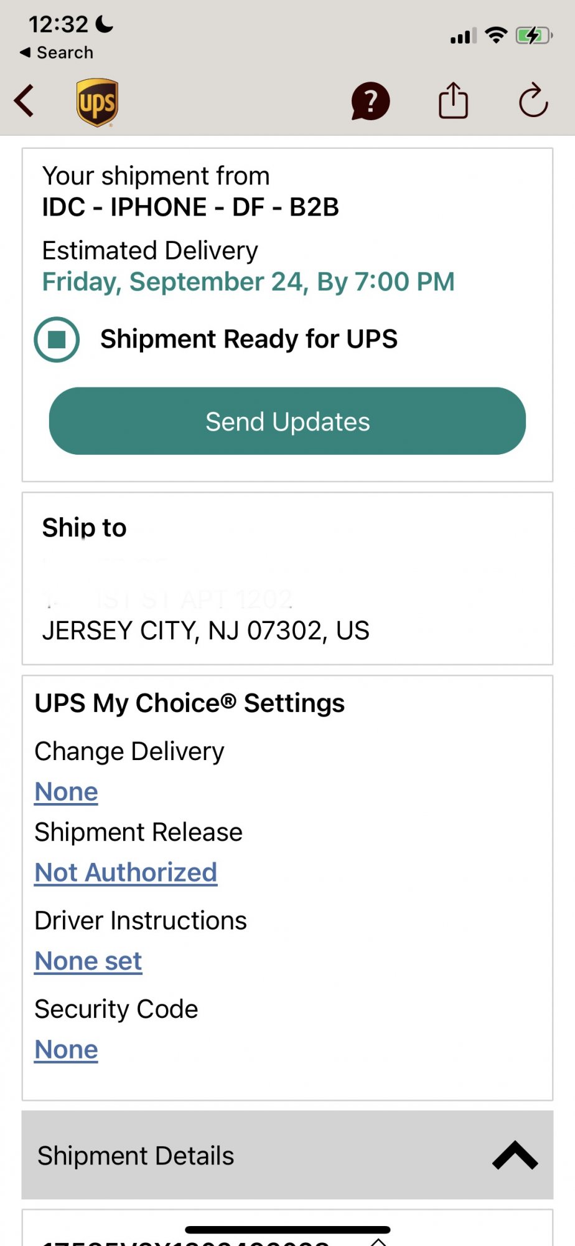The image size is (575, 1246).
Task: Tap the UPS My Choice Settings heading
Action: pos(190,703)
